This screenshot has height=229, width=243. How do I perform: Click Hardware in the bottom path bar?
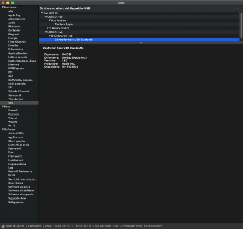[x=34, y=226]
